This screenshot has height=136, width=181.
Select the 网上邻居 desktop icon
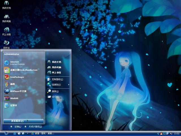point(6,31)
